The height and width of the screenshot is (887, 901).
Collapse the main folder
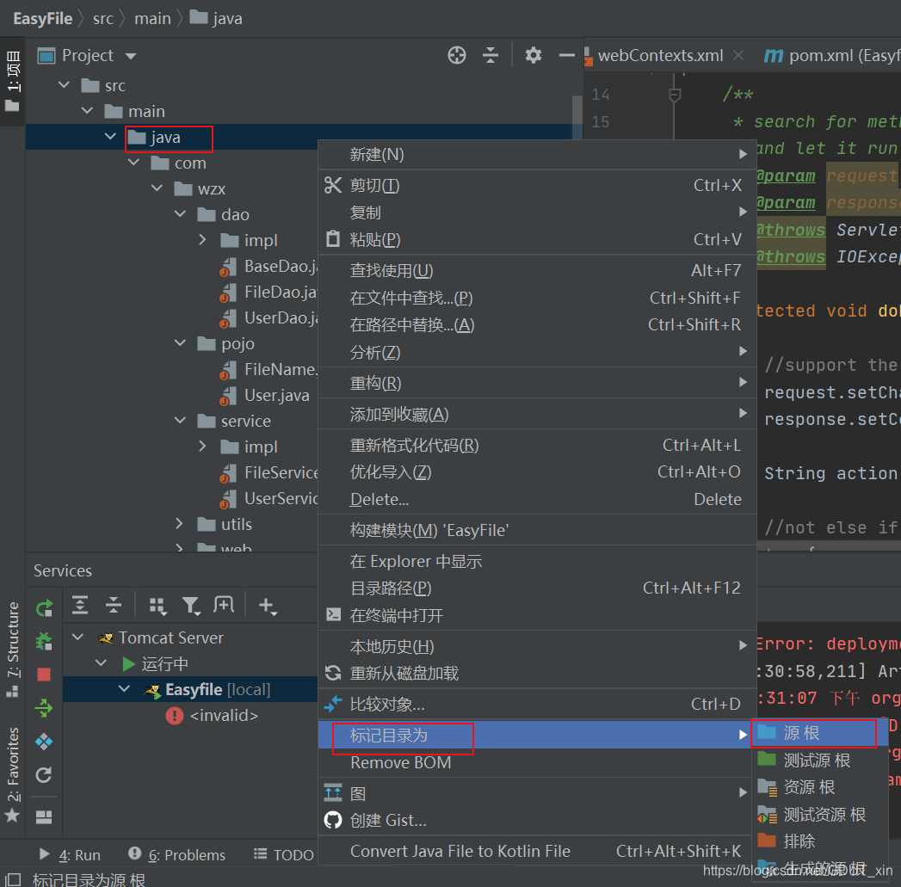pyautogui.click(x=87, y=110)
